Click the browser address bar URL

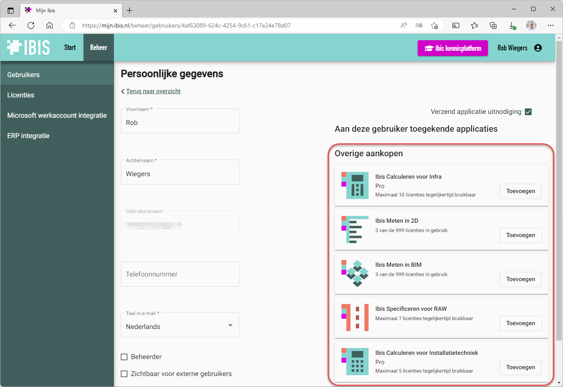coord(186,25)
